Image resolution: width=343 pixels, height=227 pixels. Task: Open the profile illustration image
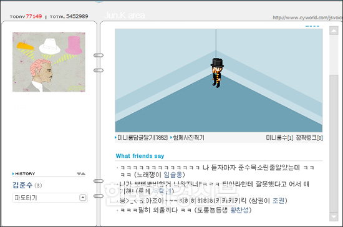tap(49, 62)
